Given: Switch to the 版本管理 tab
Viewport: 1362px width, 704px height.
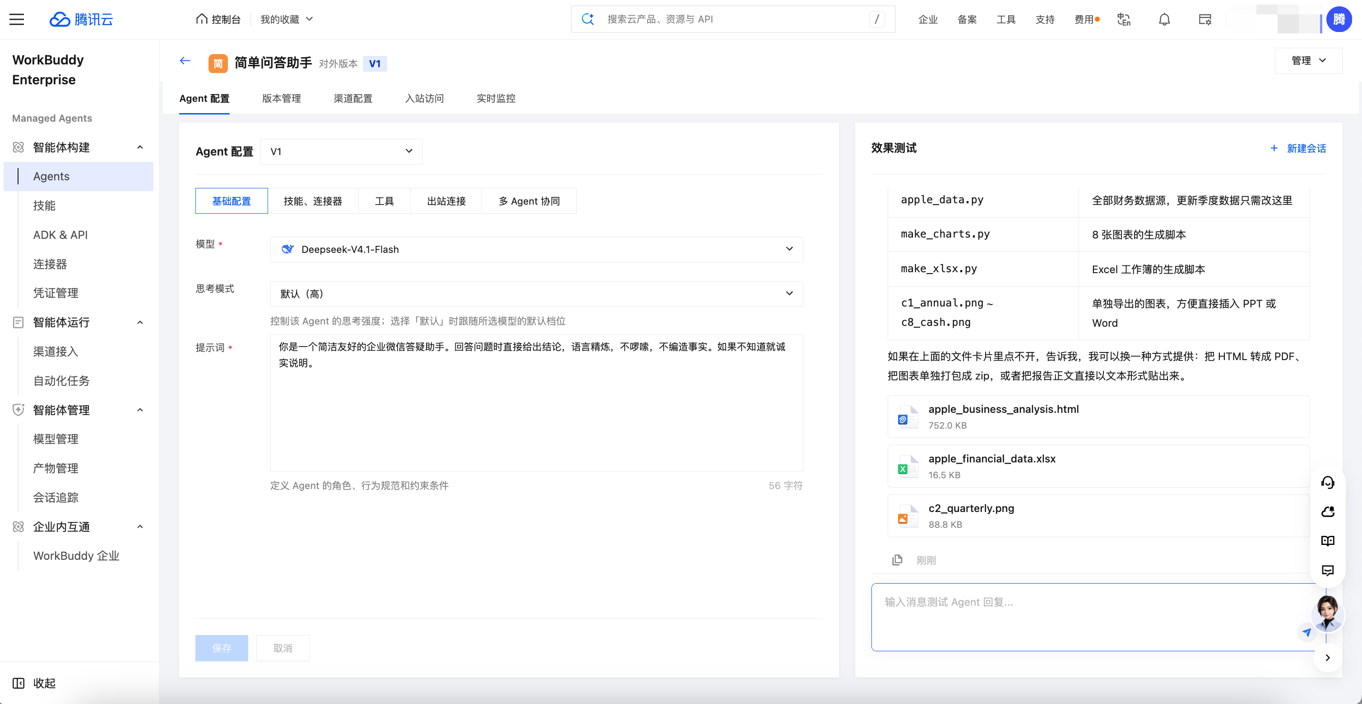Looking at the screenshot, I should coord(281,98).
